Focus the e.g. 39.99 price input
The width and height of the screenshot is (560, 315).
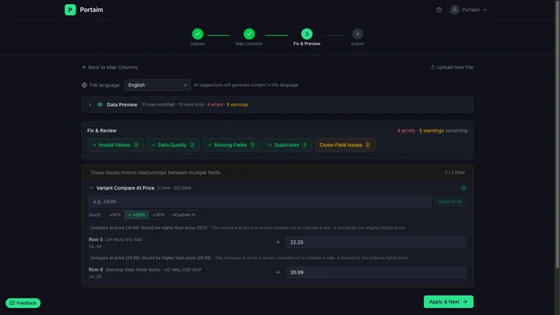pos(260,202)
